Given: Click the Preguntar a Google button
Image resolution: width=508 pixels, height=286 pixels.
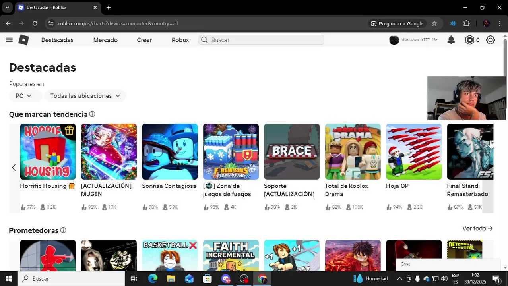Looking at the screenshot, I should tap(397, 23).
